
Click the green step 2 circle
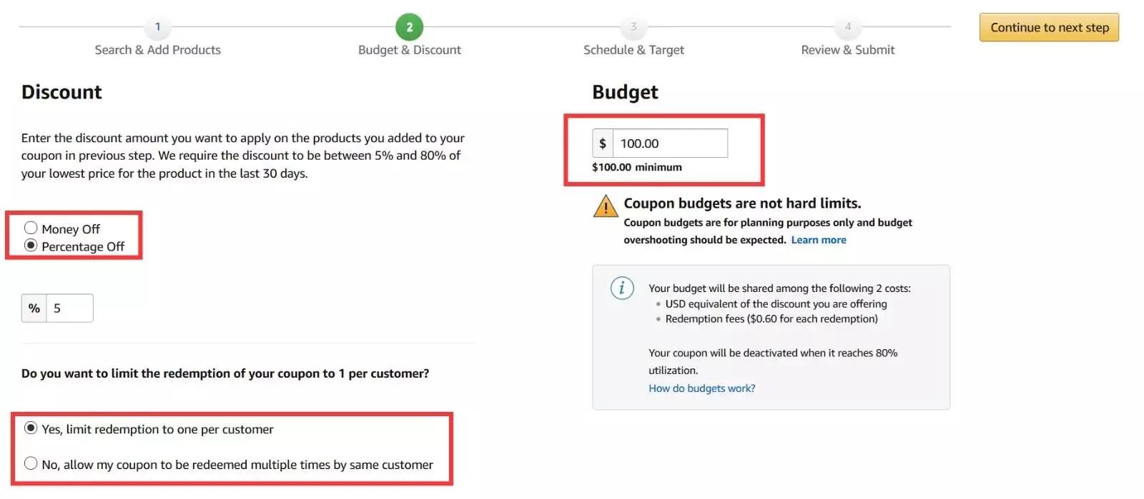coord(409,27)
